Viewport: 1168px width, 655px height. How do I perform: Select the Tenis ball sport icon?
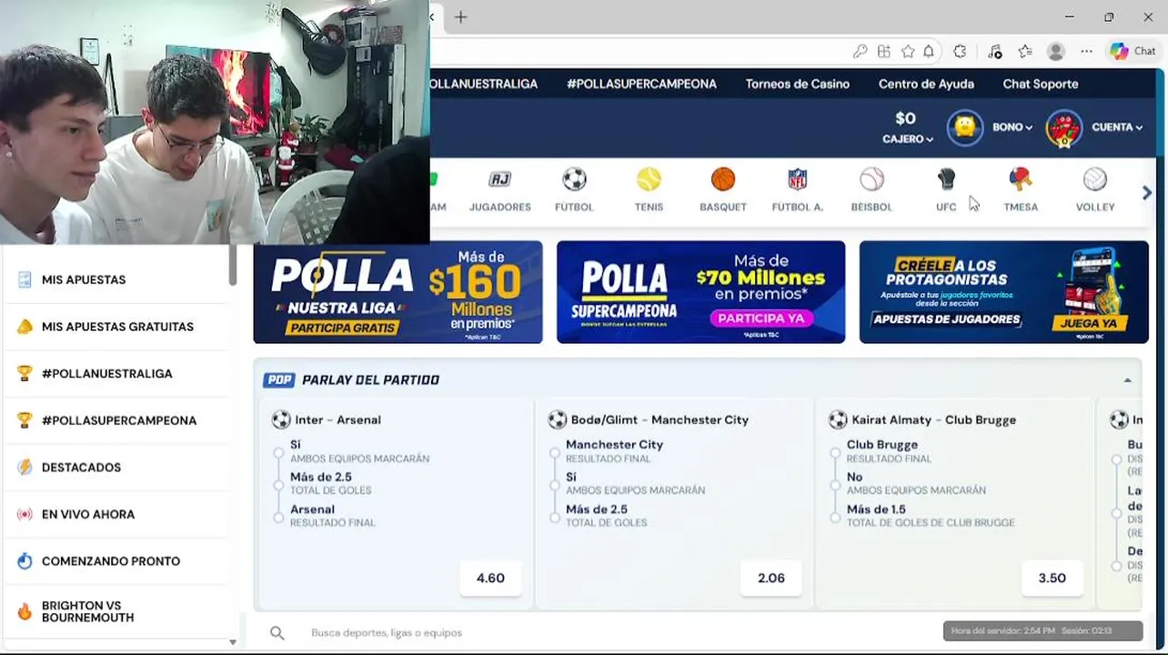pyautogui.click(x=649, y=179)
